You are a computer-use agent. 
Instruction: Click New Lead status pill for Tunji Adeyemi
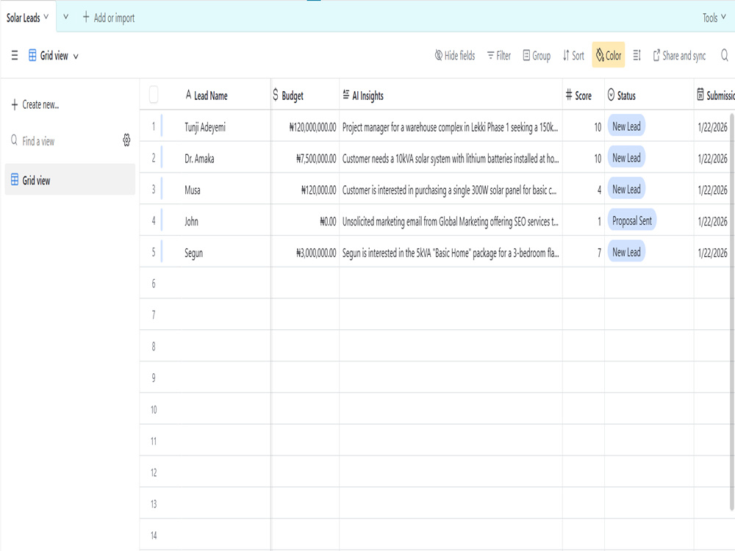click(626, 126)
